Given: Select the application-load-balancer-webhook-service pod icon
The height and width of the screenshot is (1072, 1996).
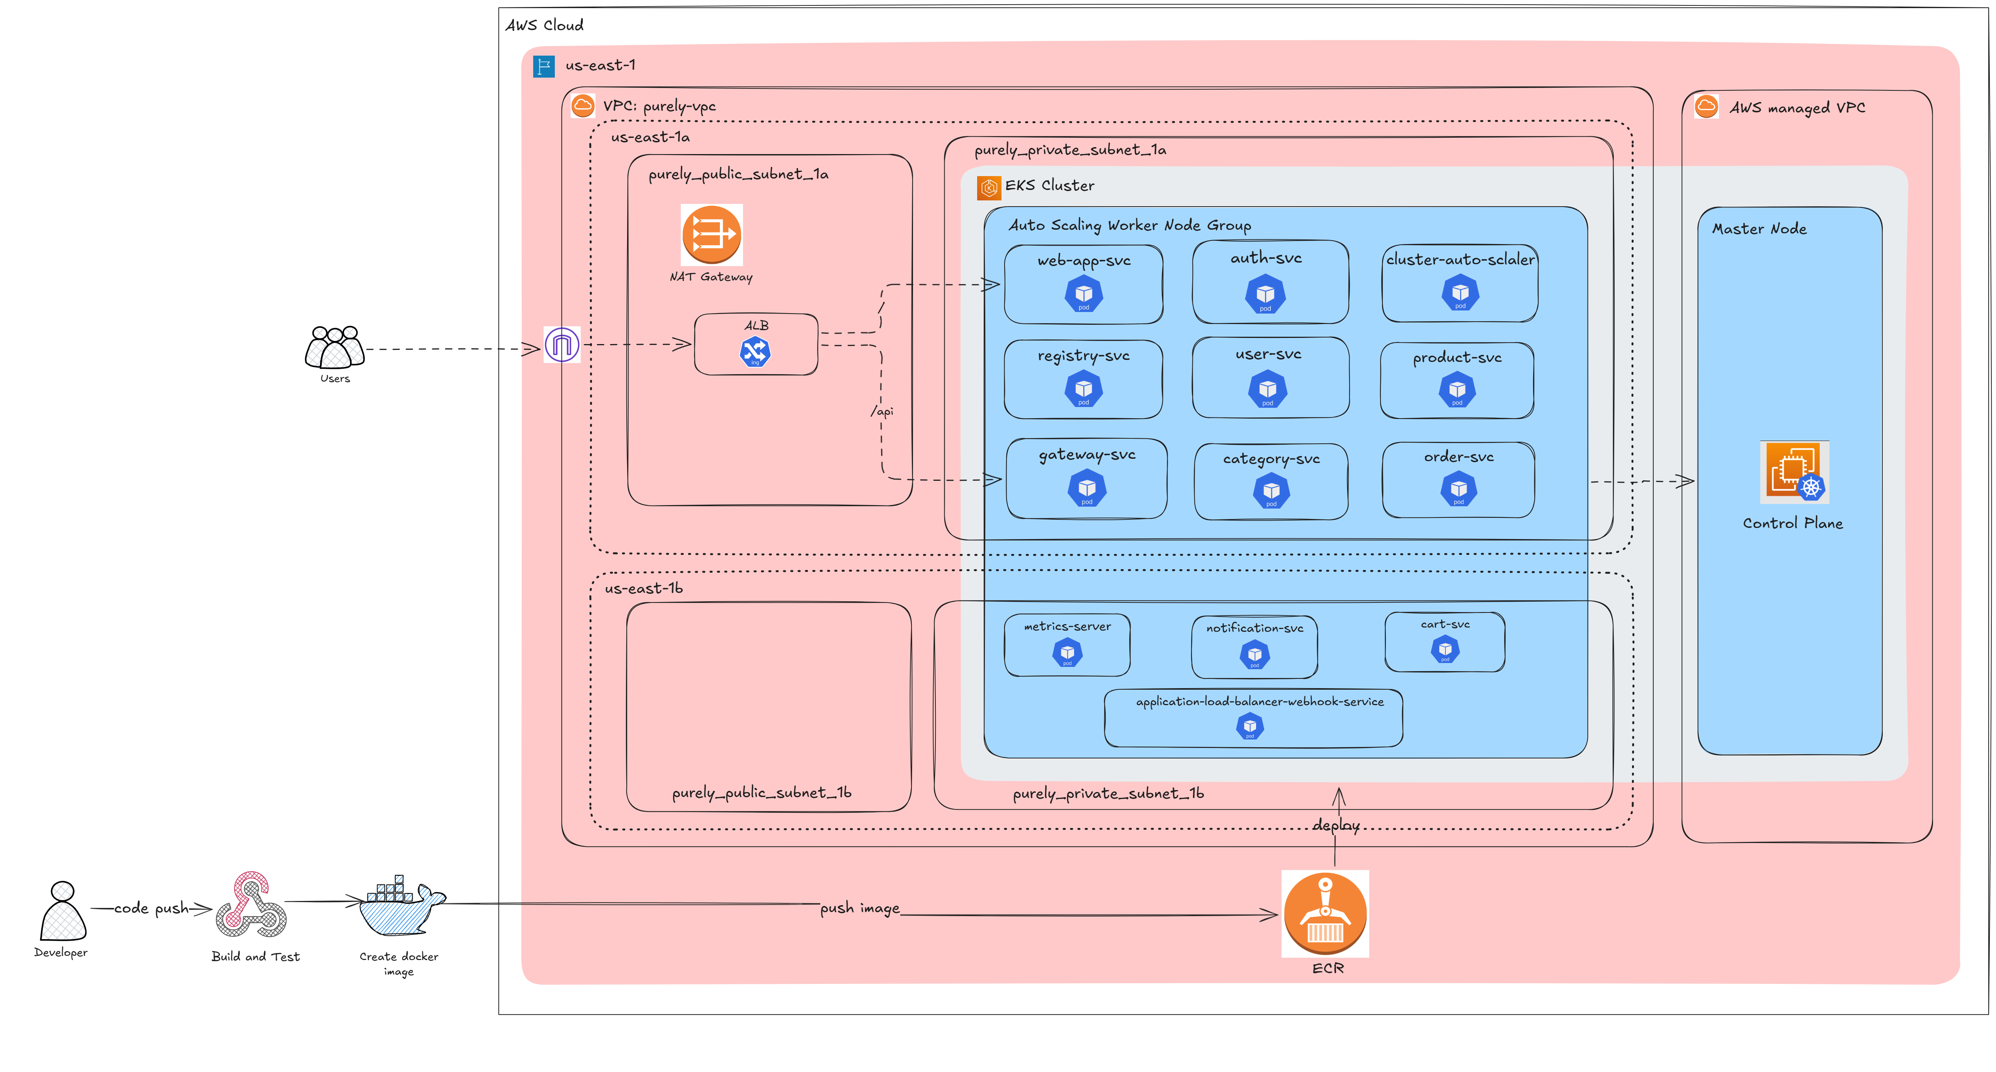Looking at the screenshot, I should [x=1250, y=726].
